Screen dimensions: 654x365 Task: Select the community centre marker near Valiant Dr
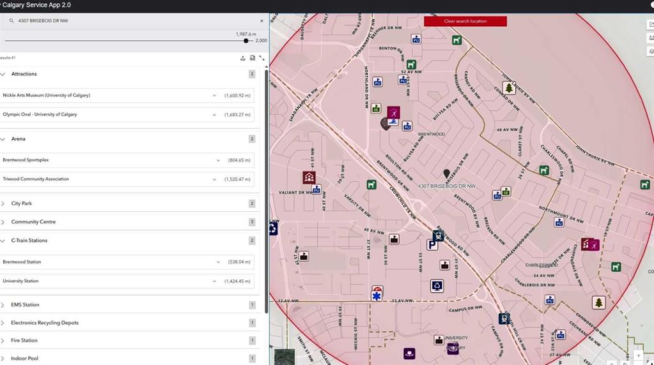click(309, 177)
